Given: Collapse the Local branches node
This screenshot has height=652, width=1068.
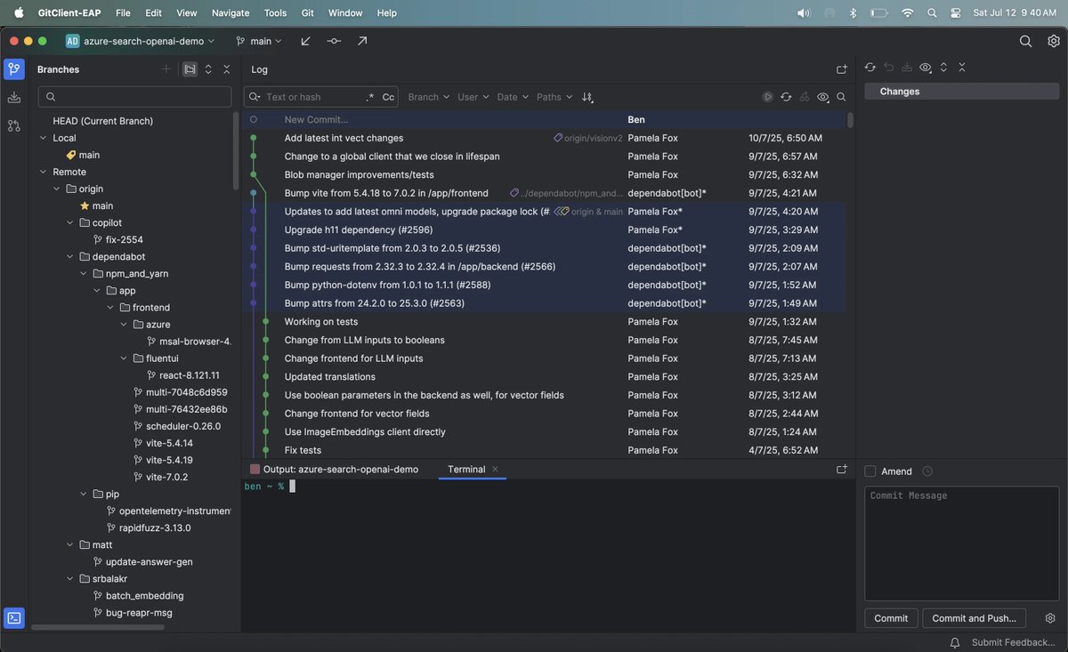Looking at the screenshot, I should [43, 138].
